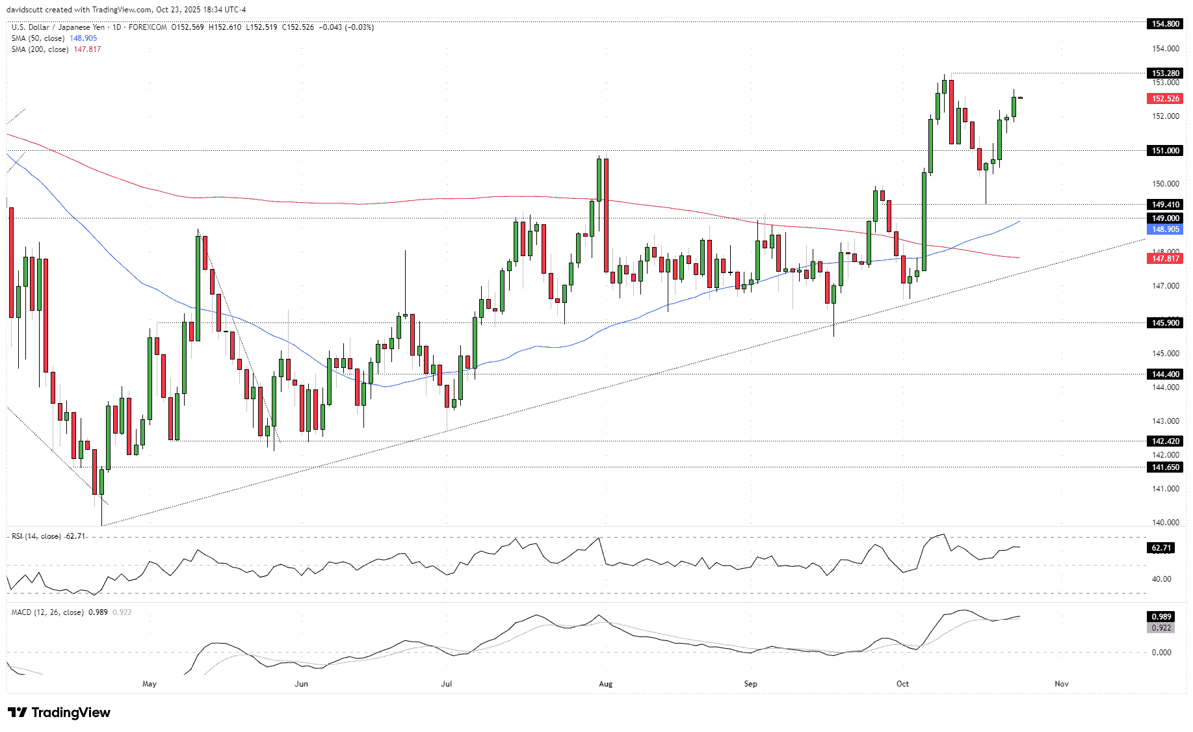Click the 141.650 support level label

coord(1164,467)
